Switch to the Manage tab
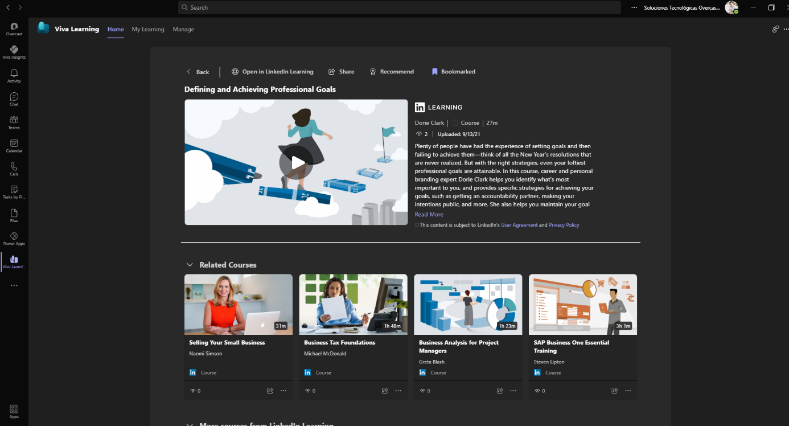 183,29
